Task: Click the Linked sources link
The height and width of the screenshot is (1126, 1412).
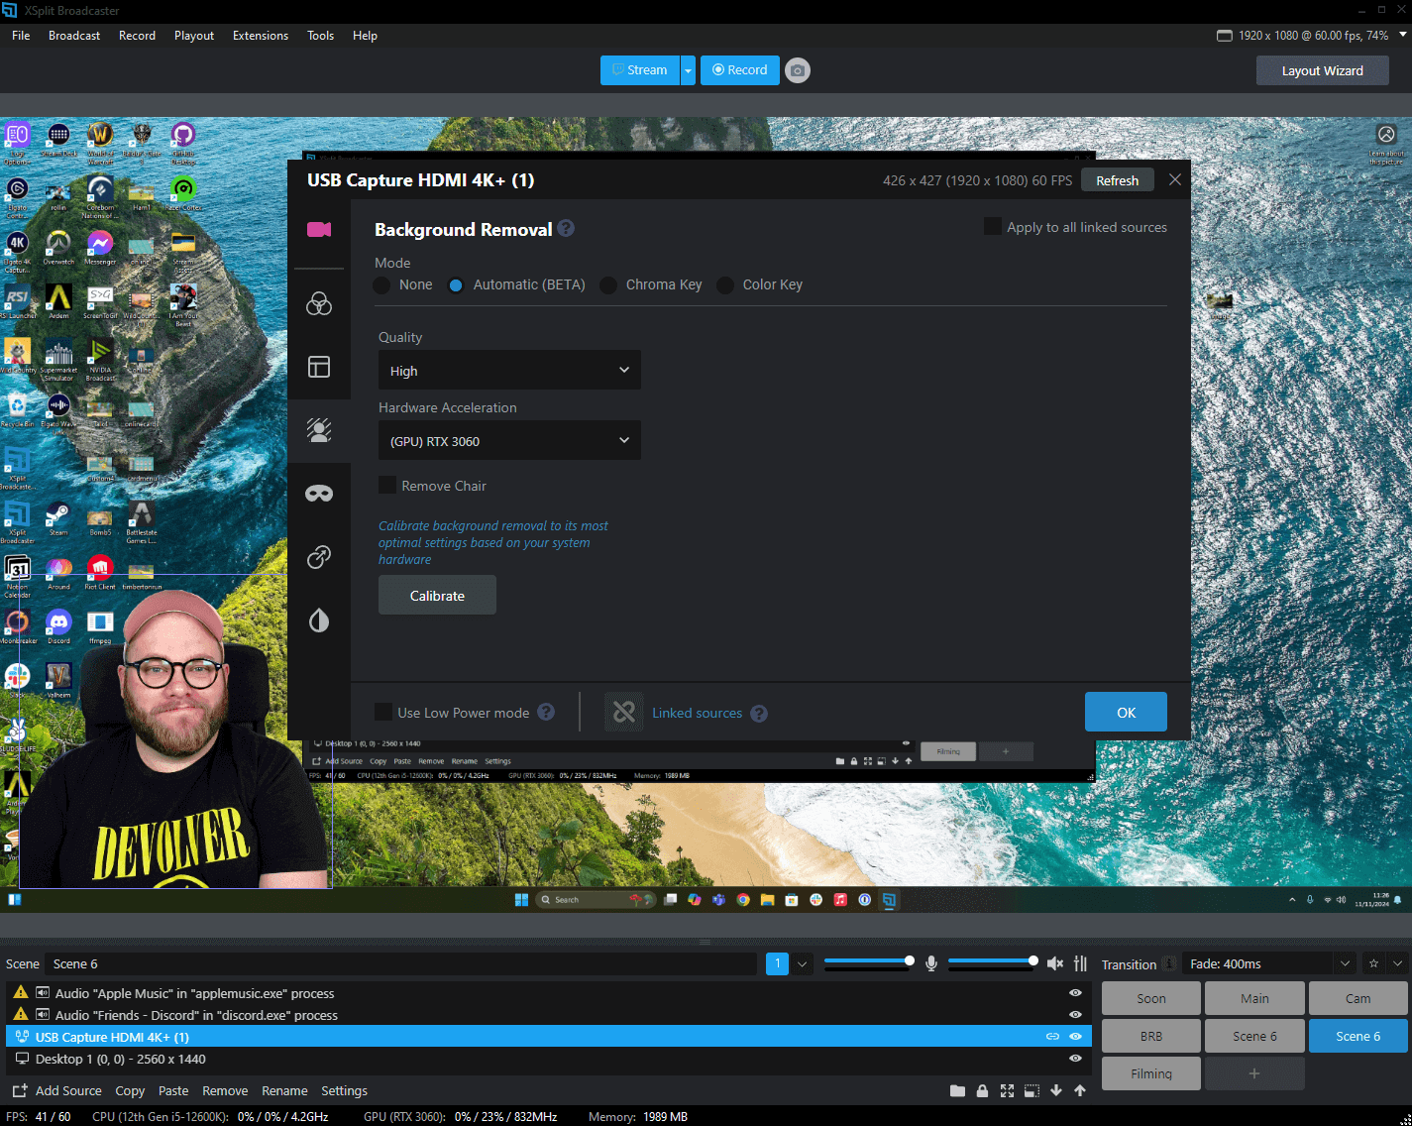Action: [697, 713]
